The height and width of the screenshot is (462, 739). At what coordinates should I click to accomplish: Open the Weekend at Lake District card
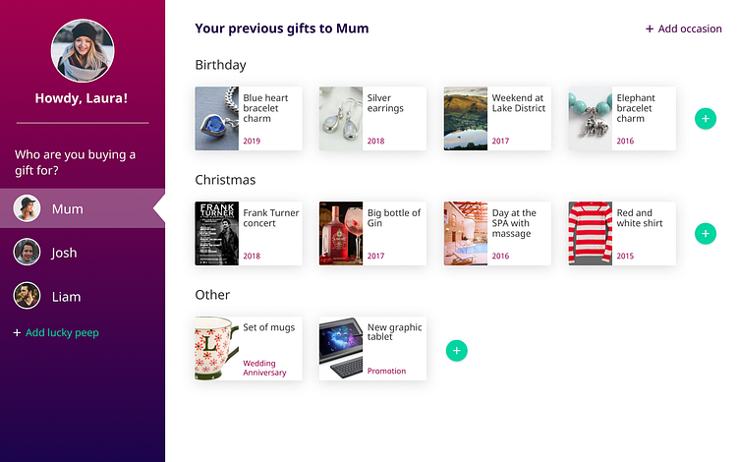coord(497,119)
